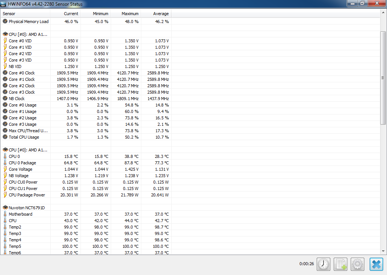Click the gauge icon beside NB Clock
387x275 pixels.
point(5,99)
